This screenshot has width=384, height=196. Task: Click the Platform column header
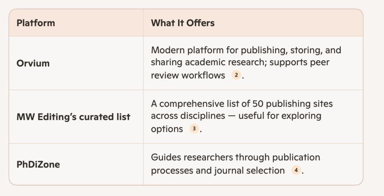pos(36,23)
